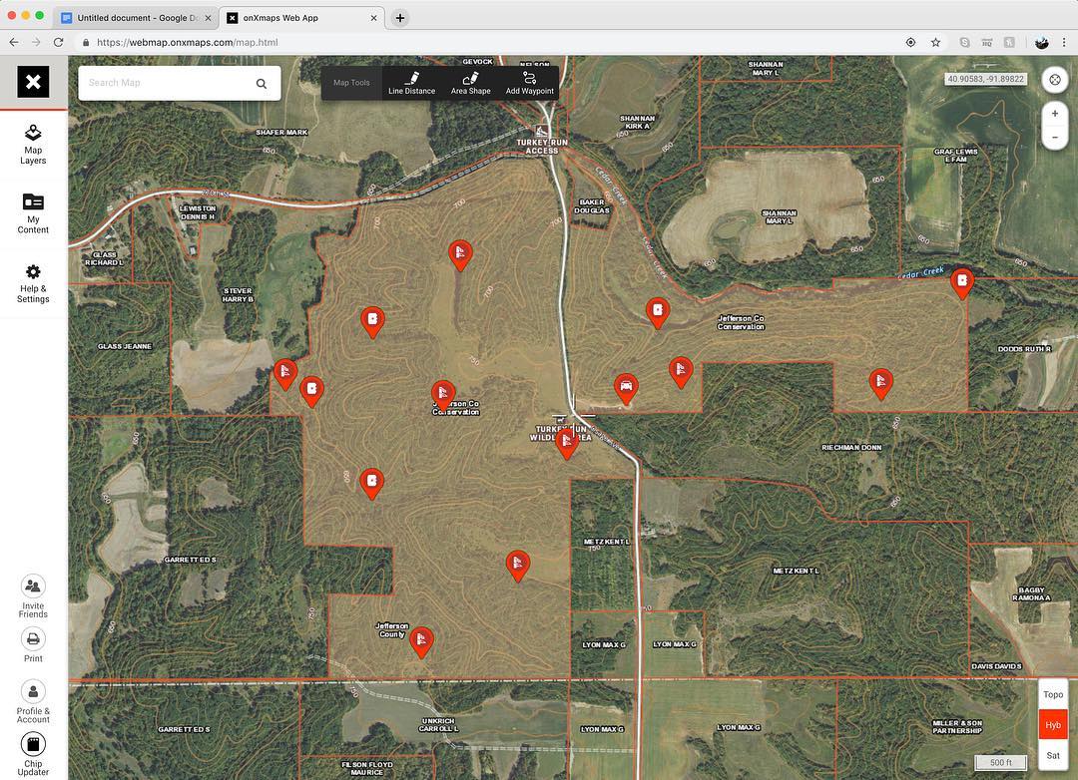This screenshot has height=780, width=1078.
Task: Click the Invite Friends icon
Action: (33, 595)
